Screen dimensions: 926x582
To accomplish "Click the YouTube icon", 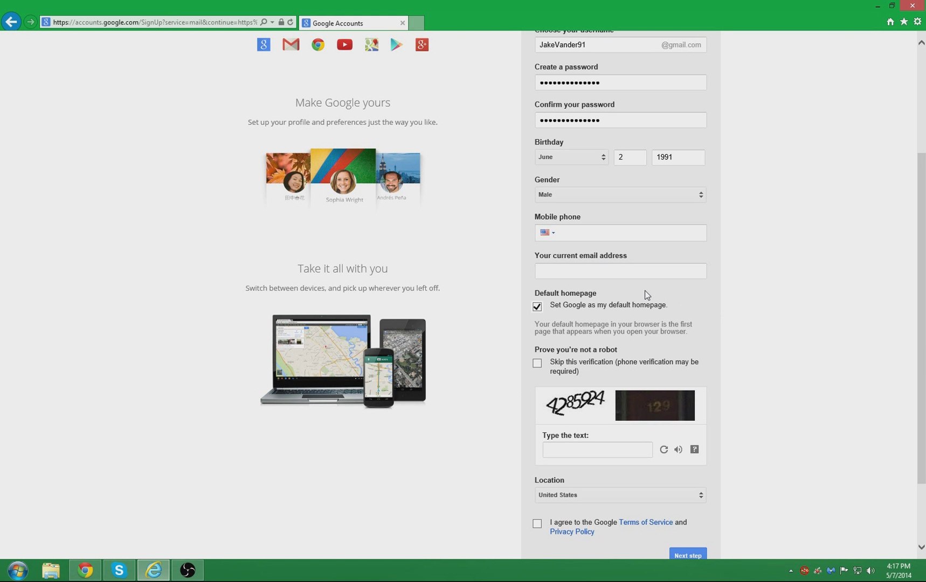I will click(344, 45).
